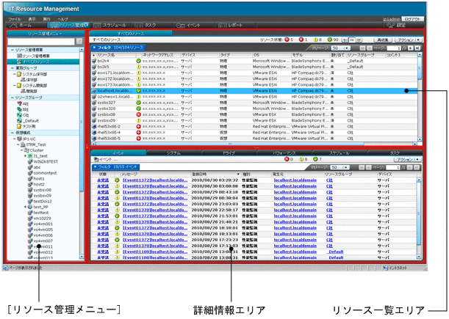The height and width of the screenshot is (319, 449).
Task: Switch to ドライブ detail tab
Action: point(229,153)
